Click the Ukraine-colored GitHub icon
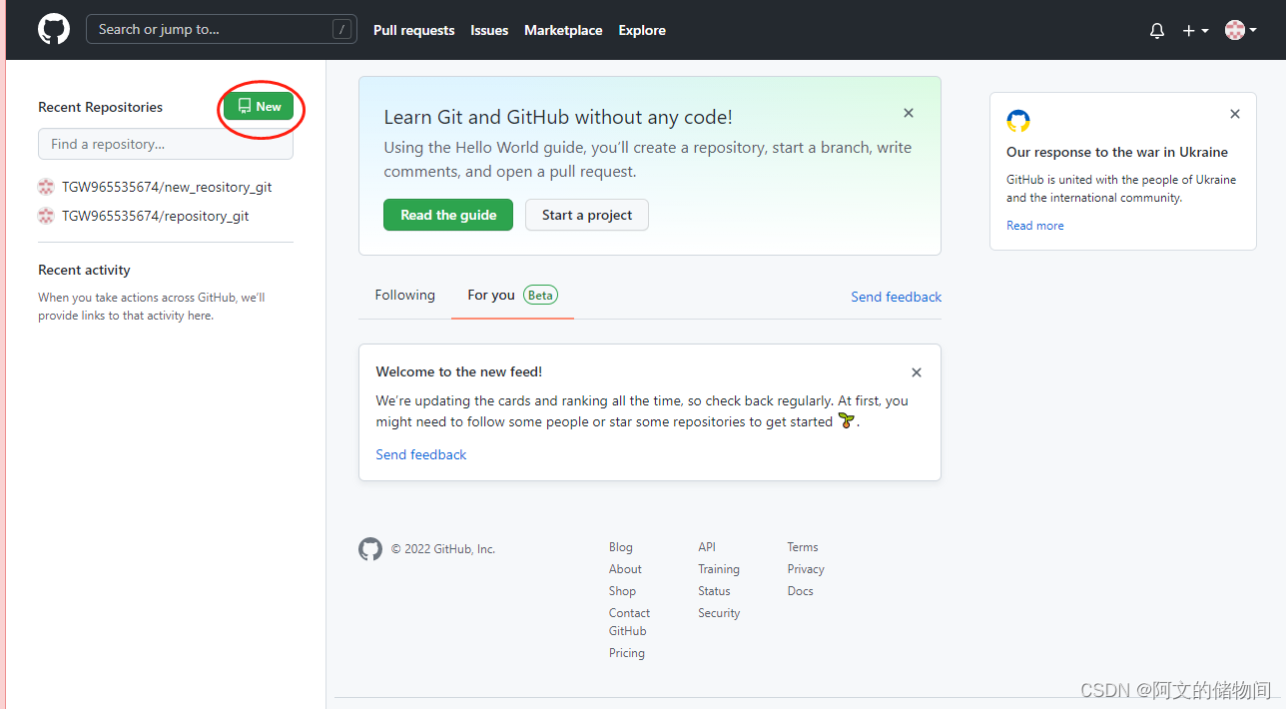Image resolution: width=1286 pixels, height=709 pixels. (1018, 121)
